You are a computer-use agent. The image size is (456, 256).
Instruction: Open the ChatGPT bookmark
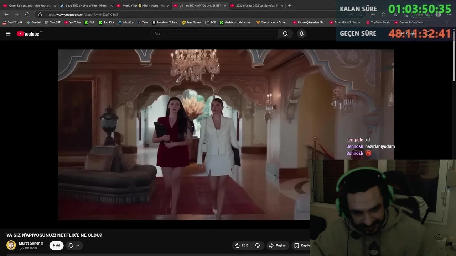pyautogui.click(x=52, y=22)
